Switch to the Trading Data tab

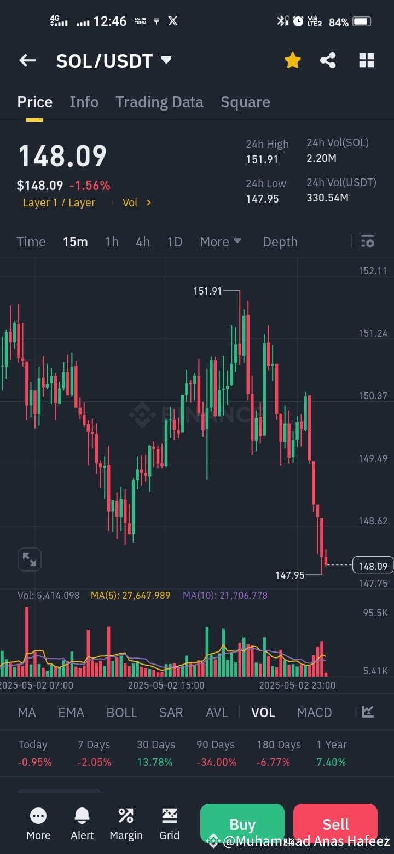(159, 102)
